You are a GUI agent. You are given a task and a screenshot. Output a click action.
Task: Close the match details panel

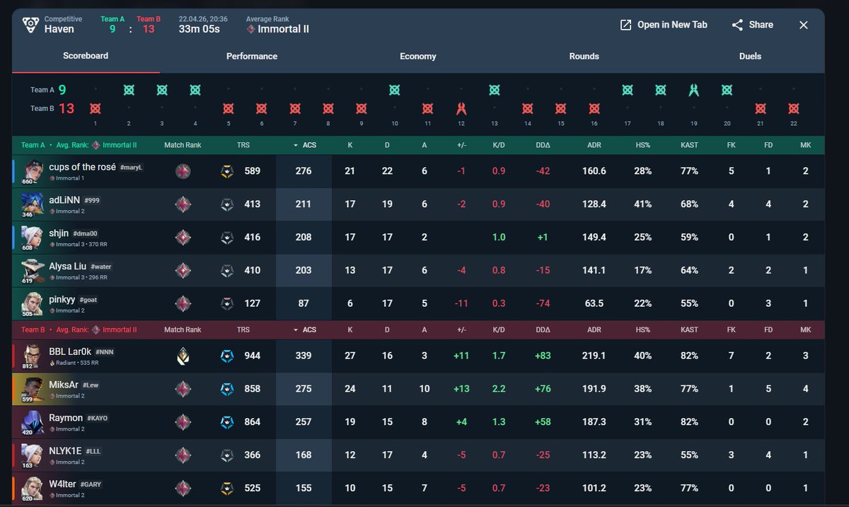pyautogui.click(x=804, y=25)
